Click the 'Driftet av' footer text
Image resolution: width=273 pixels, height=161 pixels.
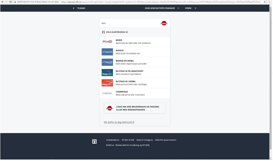(110, 145)
